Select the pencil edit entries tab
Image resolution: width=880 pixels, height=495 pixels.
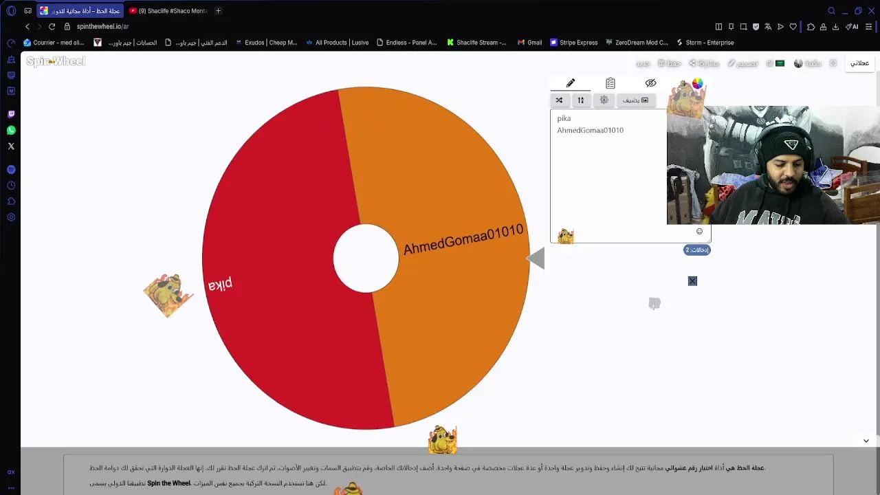[x=571, y=83]
